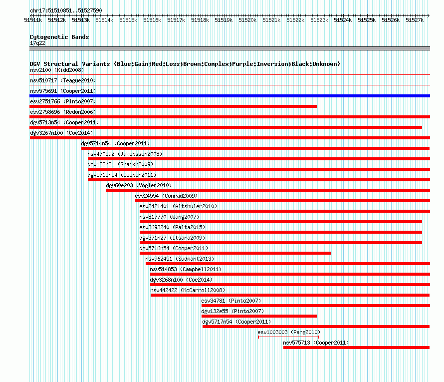Open dgv5717n54 (Cooper2011) variant

tap(237, 322)
